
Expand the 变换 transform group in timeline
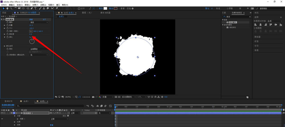click(x=15, y=125)
